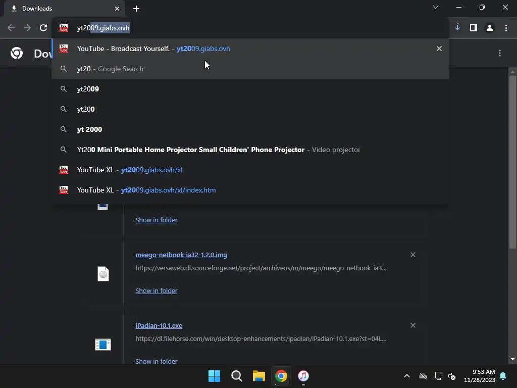Click the meego-netbook sourceforge URL text
This screenshot has height=388, width=517.
[x=261, y=268]
